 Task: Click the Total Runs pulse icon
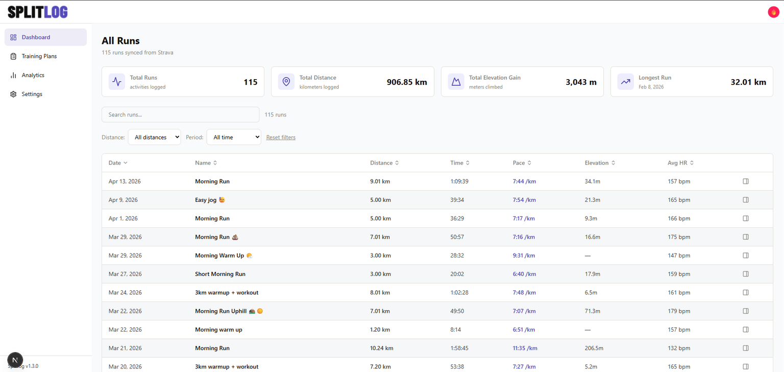click(117, 82)
